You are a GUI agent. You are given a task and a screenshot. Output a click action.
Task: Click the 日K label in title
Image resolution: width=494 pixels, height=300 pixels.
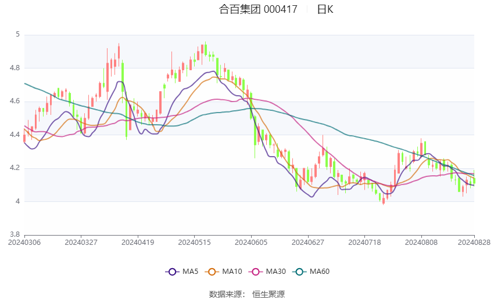325,9
